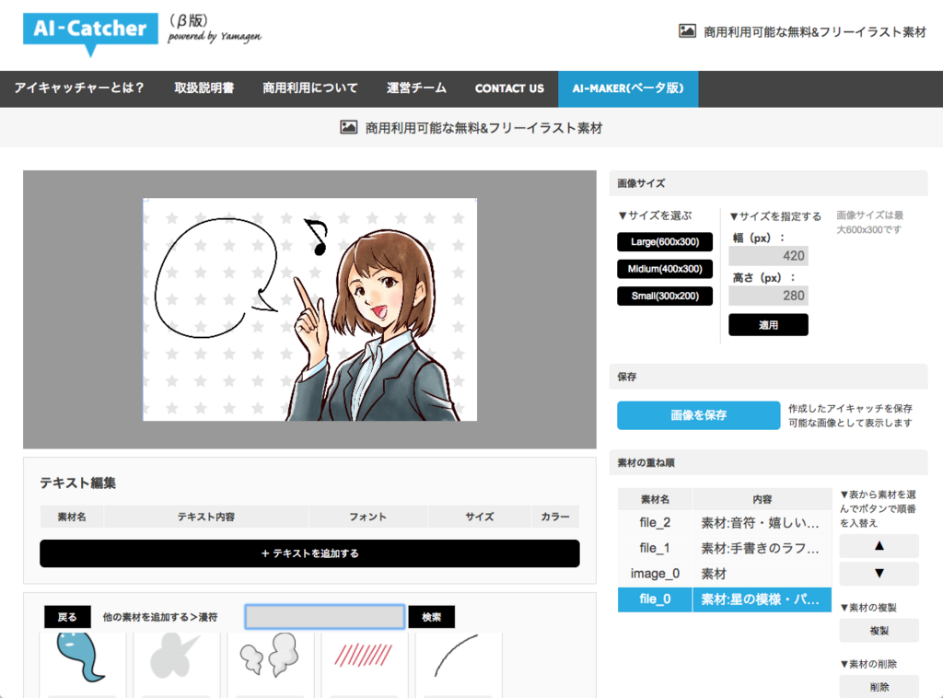This screenshot has width=943, height=698.
Task: Move selected material down with ▼ button
Action: (x=879, y=574)
